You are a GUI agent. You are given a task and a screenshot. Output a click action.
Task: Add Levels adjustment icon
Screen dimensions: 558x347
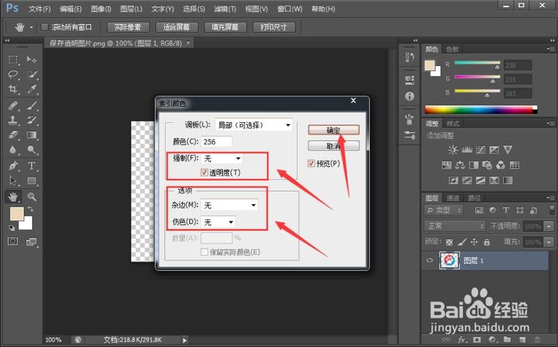point(467,150)
